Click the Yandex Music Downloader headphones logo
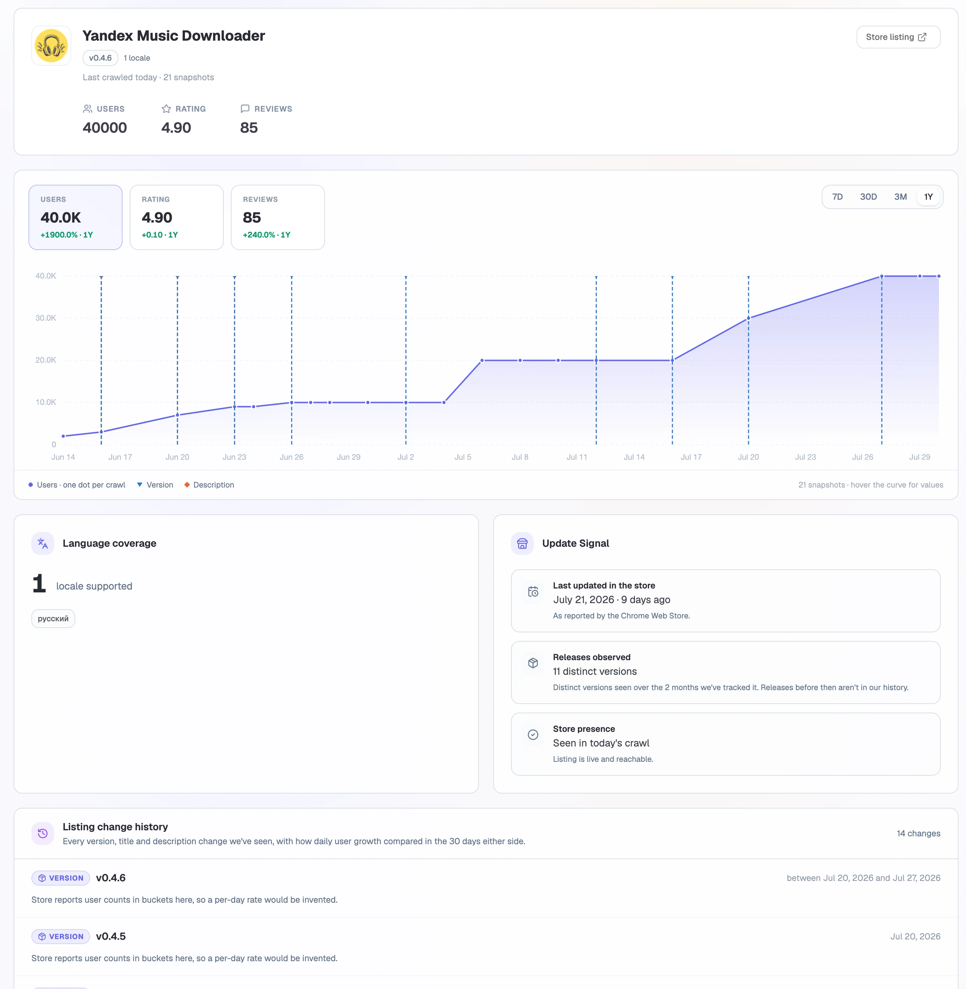966x989 pixels. pos(51,46)
